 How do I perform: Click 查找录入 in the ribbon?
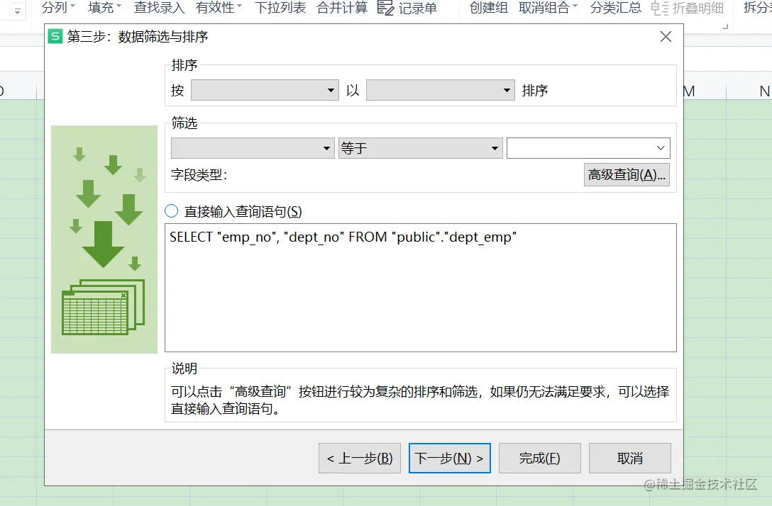[x=159, y=7]
